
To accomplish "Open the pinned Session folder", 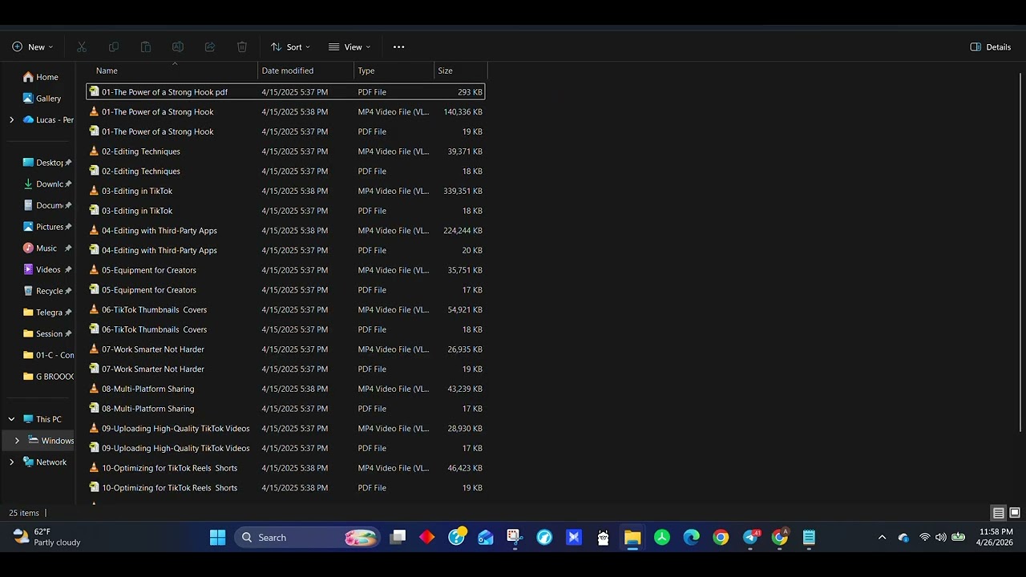I will click(x=43, y=334).
